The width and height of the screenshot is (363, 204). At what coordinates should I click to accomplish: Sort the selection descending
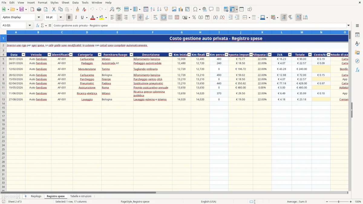159,9
